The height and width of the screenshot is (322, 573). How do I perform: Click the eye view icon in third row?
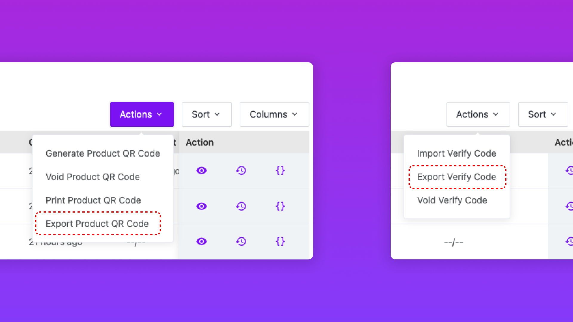[201, 241]
